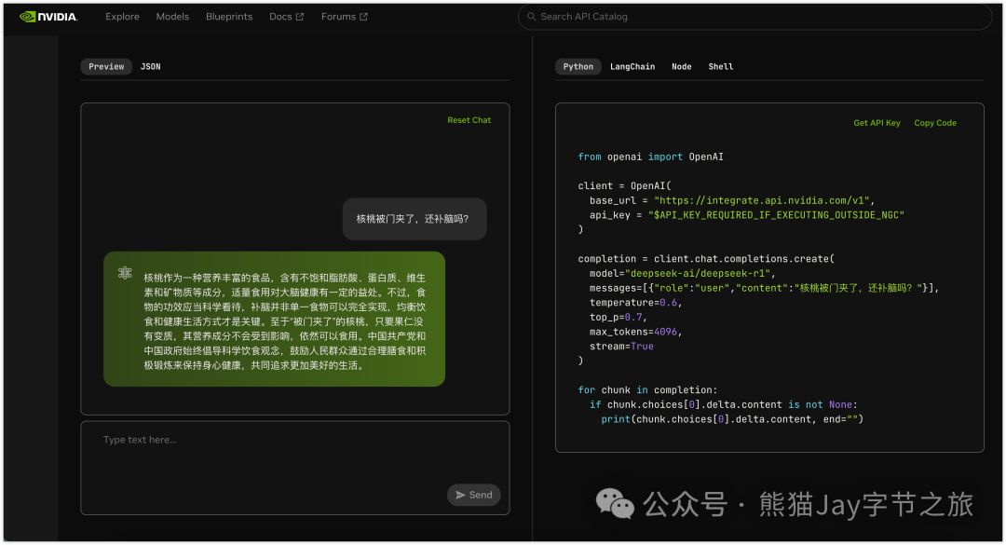This screenshot has width=1006, height=545.
Task: Click the Docs external-link icon
Action: [x=300, y=17]
